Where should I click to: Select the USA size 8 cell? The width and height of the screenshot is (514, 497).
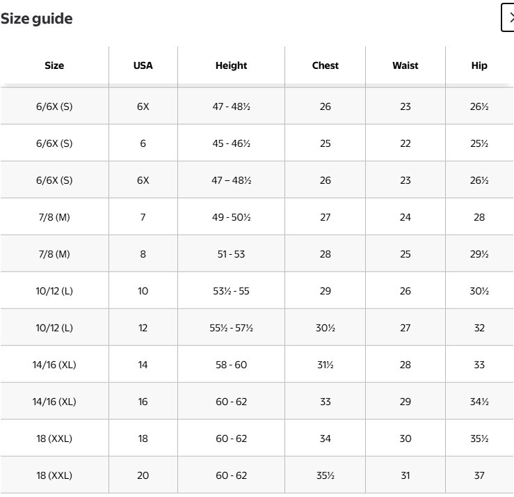[143, 254]
